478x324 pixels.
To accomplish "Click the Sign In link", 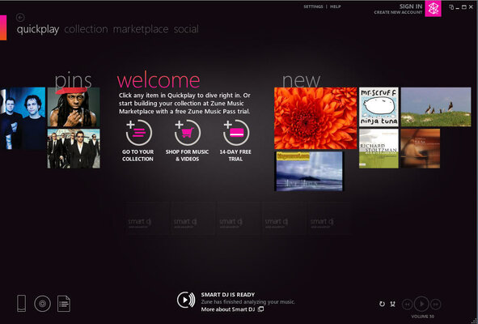I will 411,6.
